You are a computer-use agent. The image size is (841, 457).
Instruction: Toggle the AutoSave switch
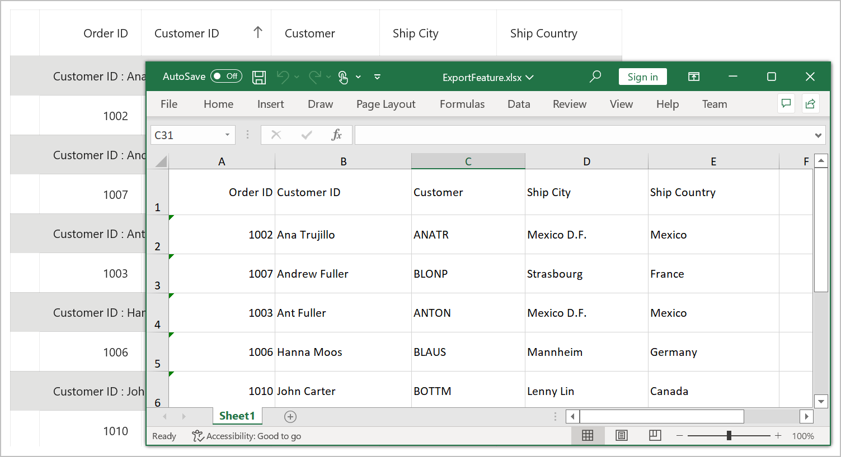226,77
